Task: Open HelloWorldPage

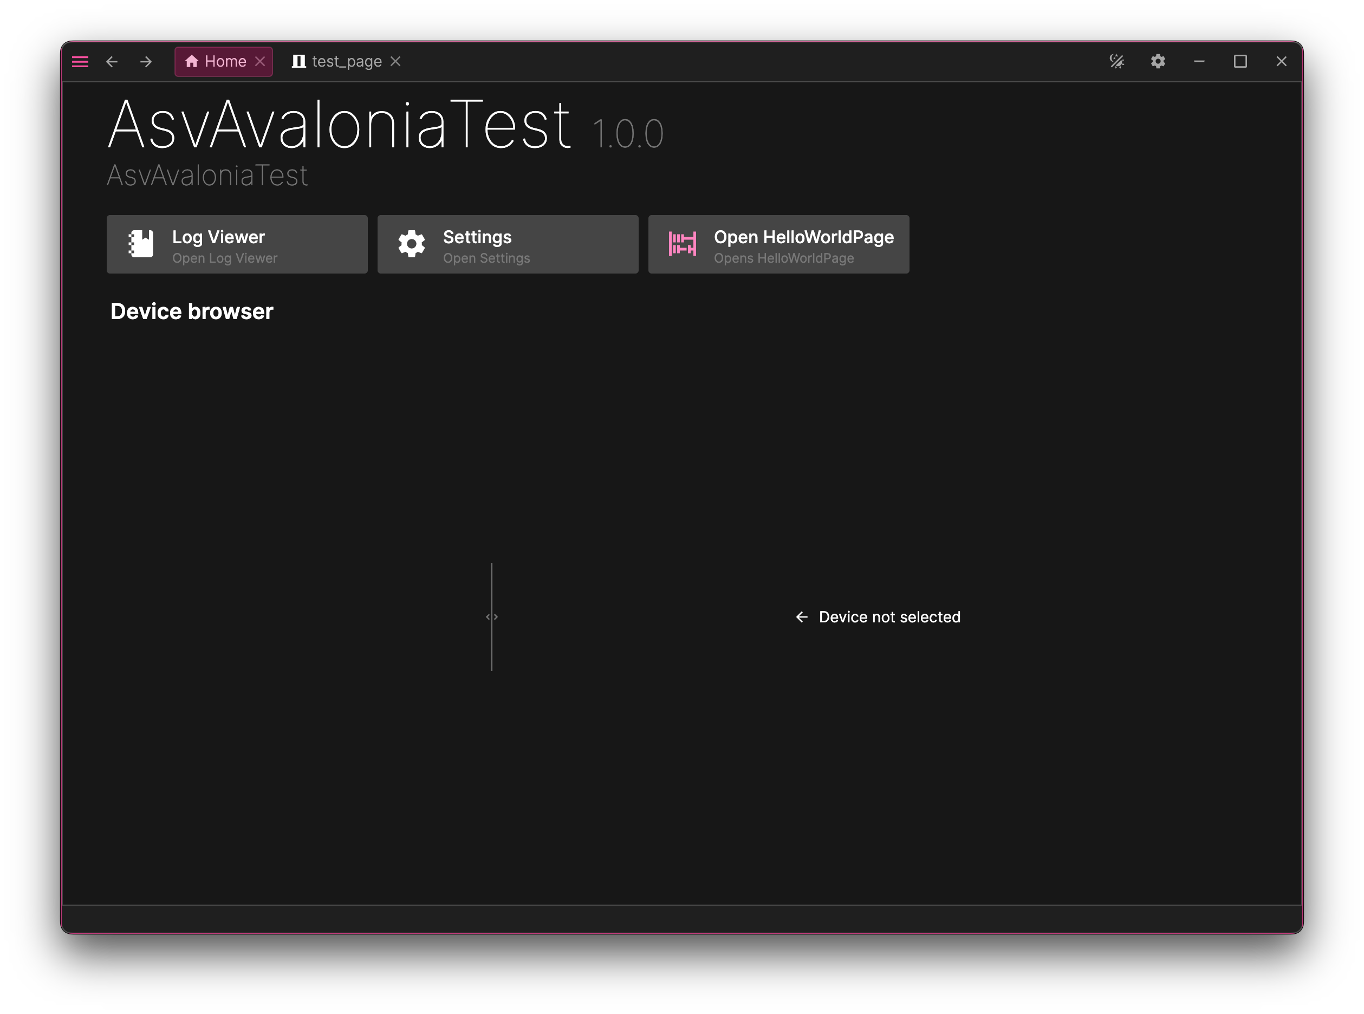Action: pos(778,244)
